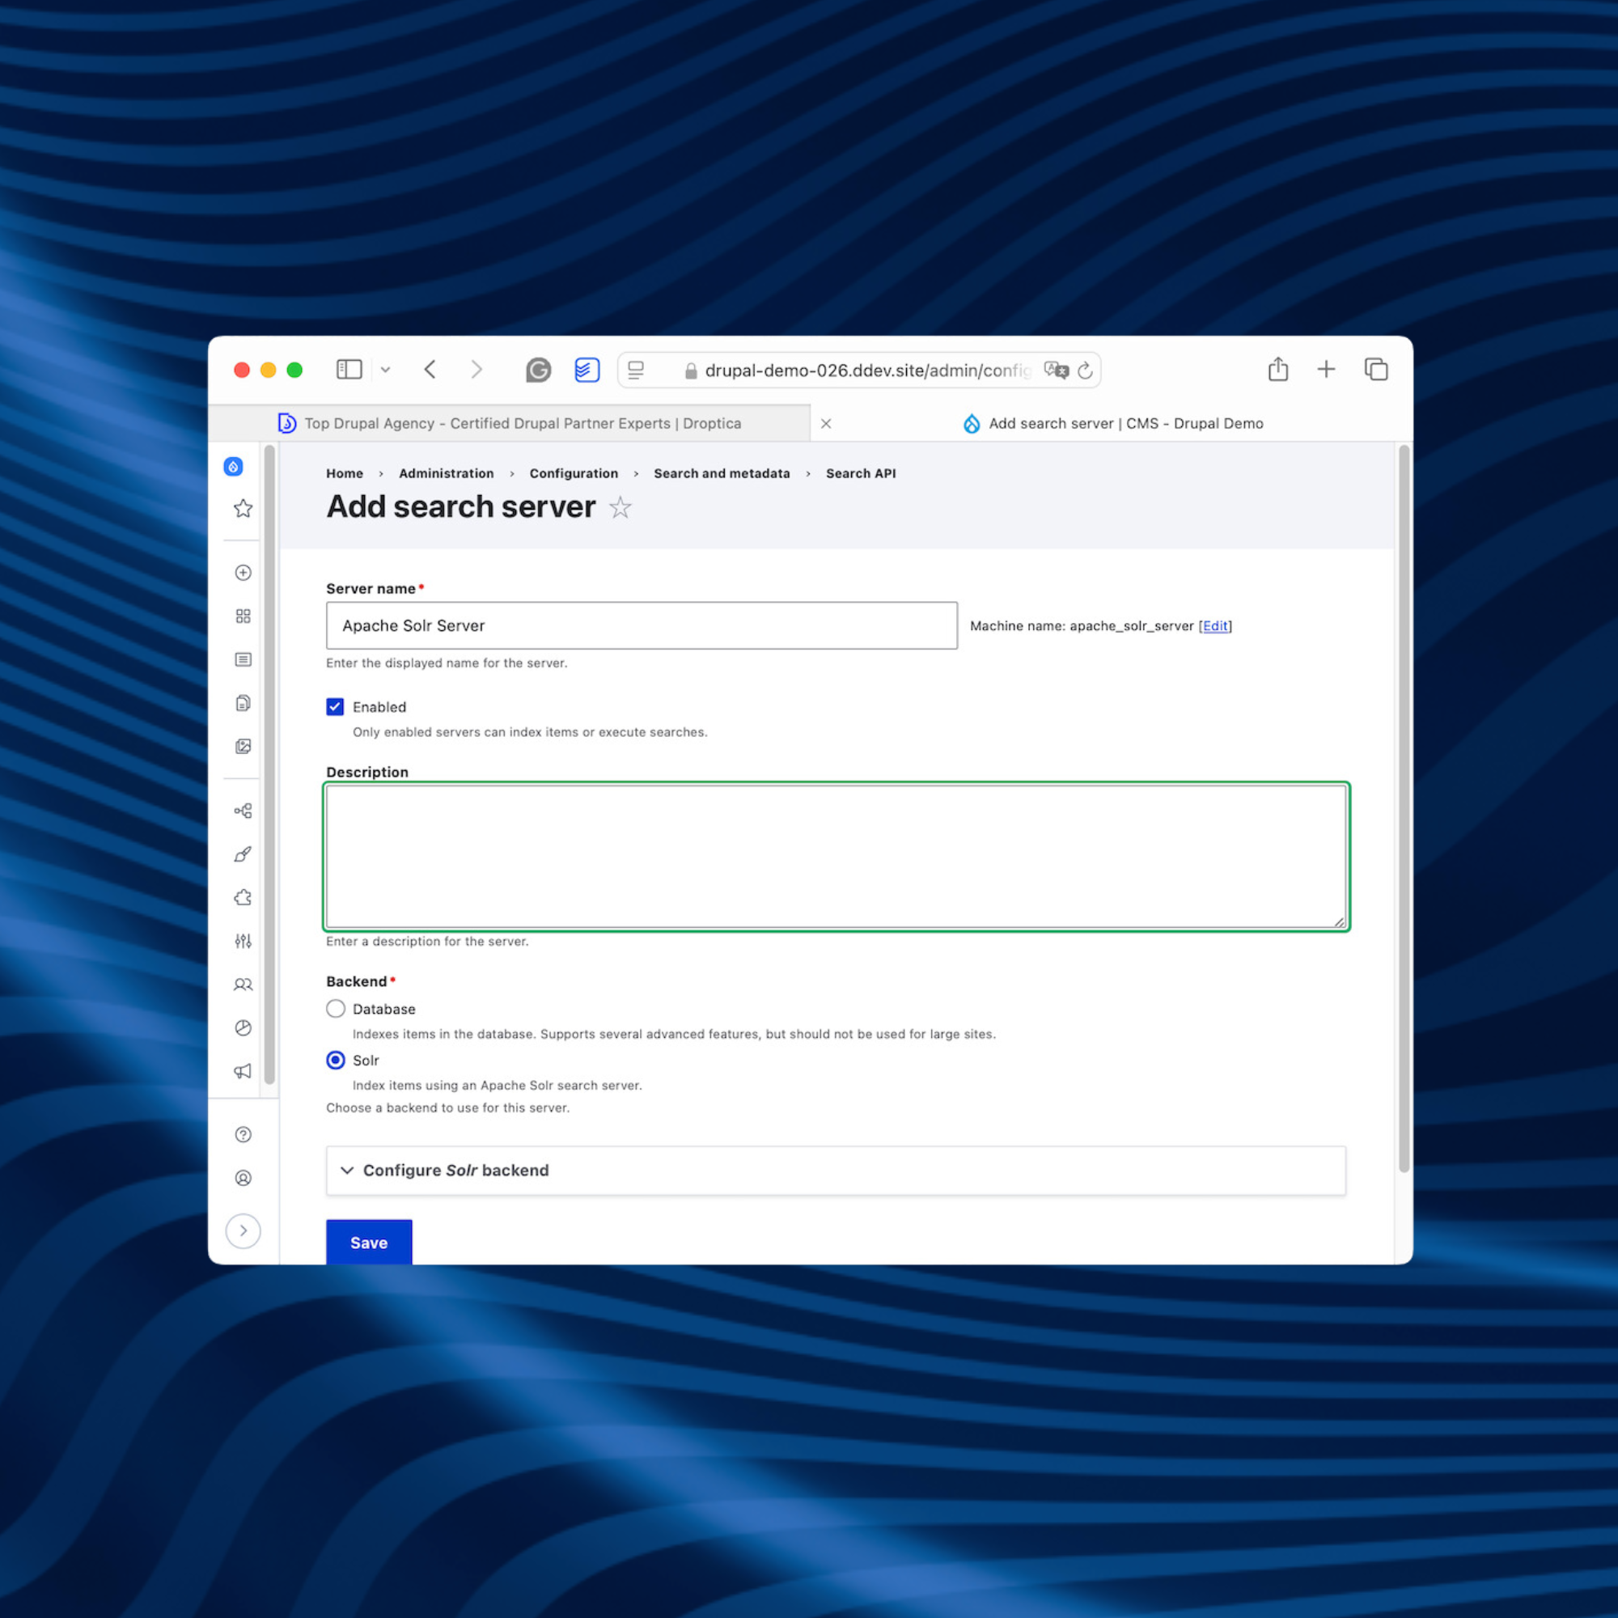Image resolution: width=1618 pixels, height=1618 pixels.
Task: Open the Search and metadata breadcrumb
Action: click(721, 473)
